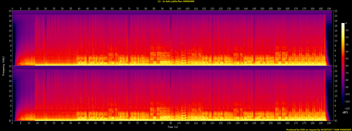Click the "-30" value on the dBFS scale
Image resolution: width=352 pixels, height=131 pixels.
[x=347, y=44]
